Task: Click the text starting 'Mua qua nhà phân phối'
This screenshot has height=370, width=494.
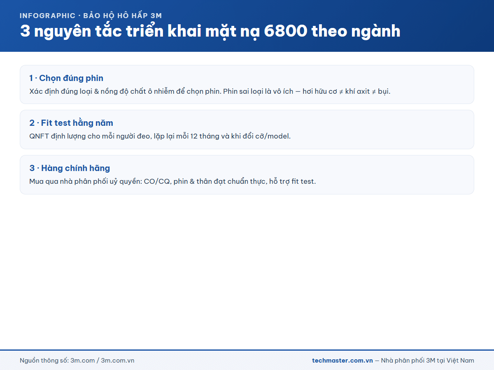Action: click(x=172, y=181)
